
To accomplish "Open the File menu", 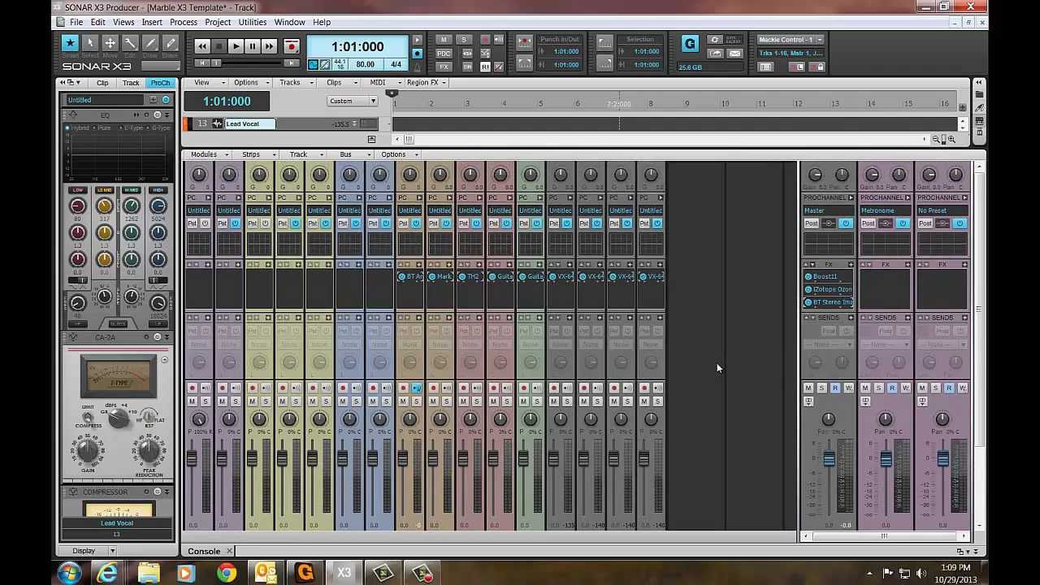I will 76,22.
